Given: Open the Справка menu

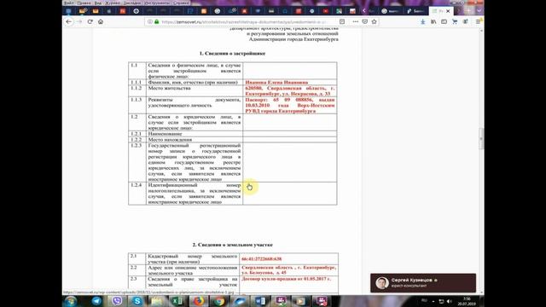Looking at the screenshot, I should [181, 3].
